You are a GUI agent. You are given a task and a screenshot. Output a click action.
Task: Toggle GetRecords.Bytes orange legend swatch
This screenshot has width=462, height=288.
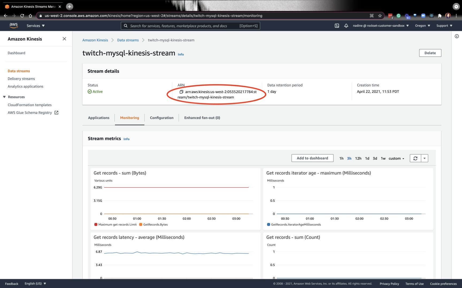click(x=141, y=225)
